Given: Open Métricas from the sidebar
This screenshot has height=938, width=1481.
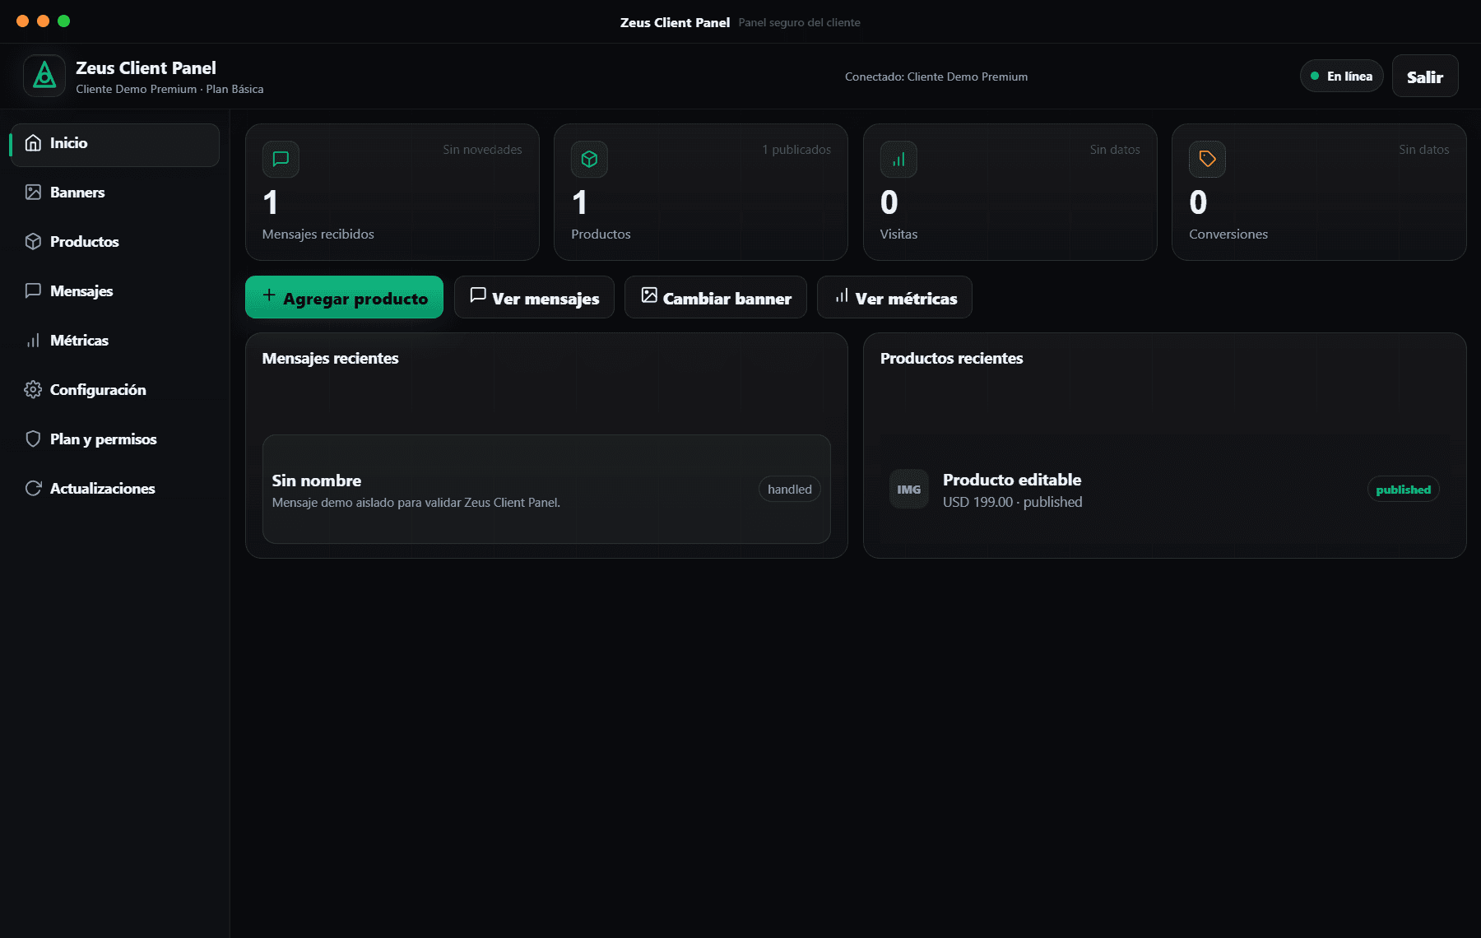Looking at the screenshot, I should [x=115, y=341].
